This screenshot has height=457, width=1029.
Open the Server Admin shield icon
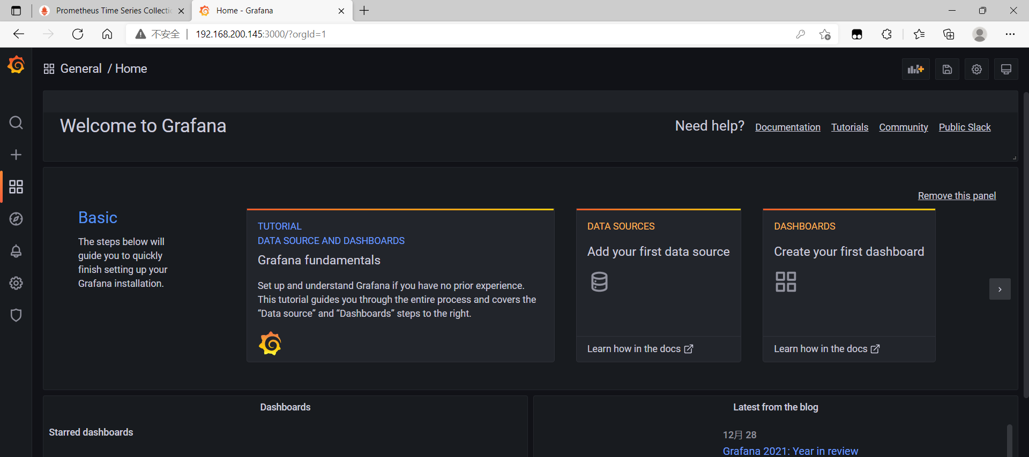pyautogui.click(x=16, y=315)
